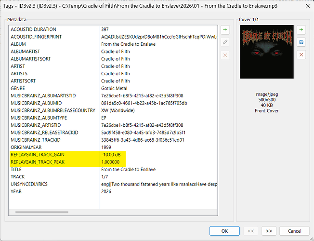The width and height of the screenshot is (314, 241).
Task: Add a new metadata field with green plus
Action: click(x=225, y=30)
